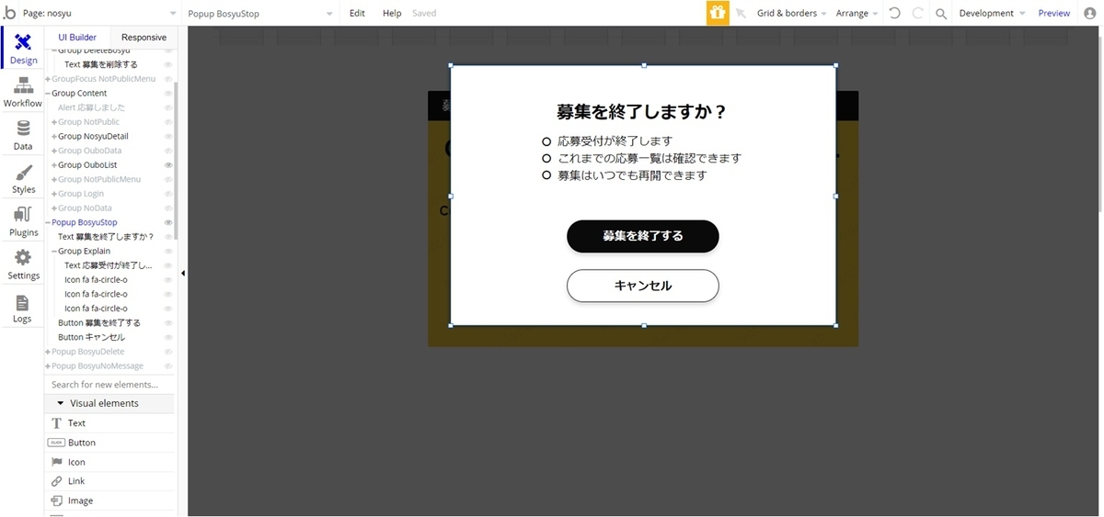Open the user account avatar
The image size is (1104, 517).
(x=1090, y=13)
